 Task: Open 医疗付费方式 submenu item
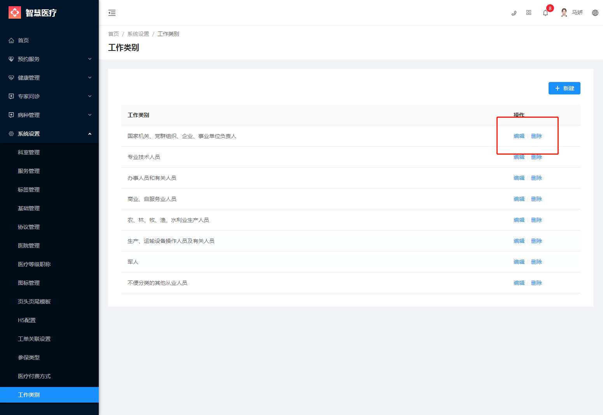click(x=49, y=376)
